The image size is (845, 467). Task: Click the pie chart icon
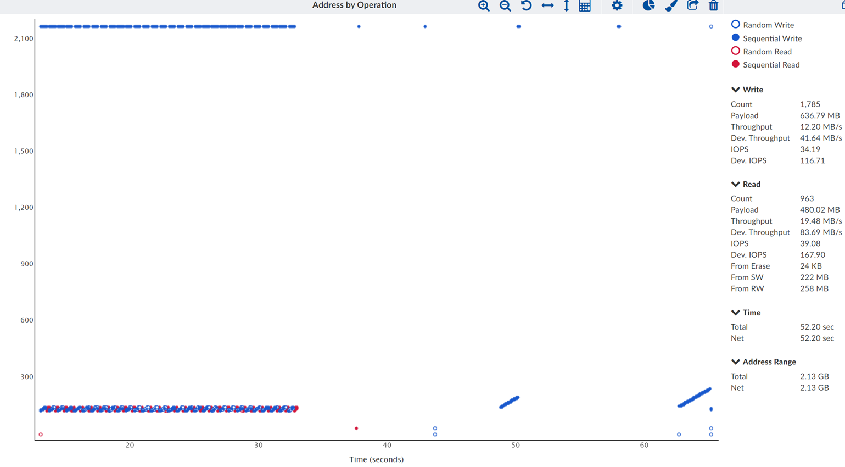point(648,6)
